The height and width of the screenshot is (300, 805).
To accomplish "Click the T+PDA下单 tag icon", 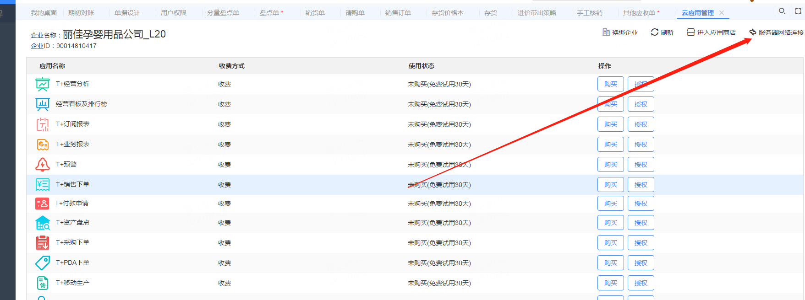I will click(x=43, y=263).
